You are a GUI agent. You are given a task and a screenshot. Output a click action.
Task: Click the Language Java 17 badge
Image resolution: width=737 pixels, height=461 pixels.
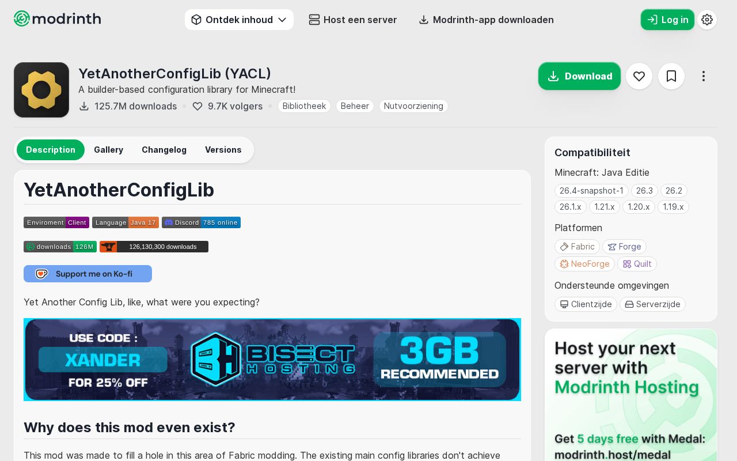(x=126, y=222)
